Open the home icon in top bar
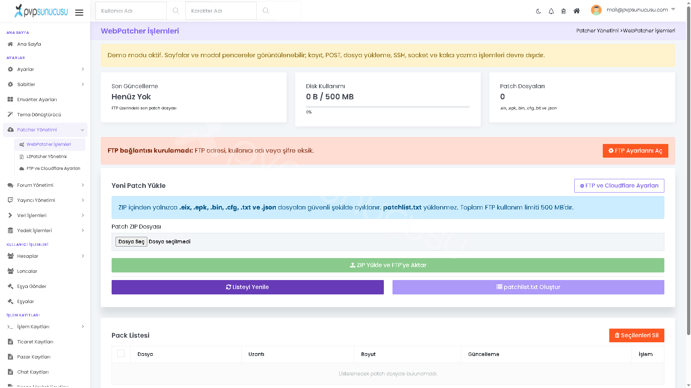 [576, 11]
